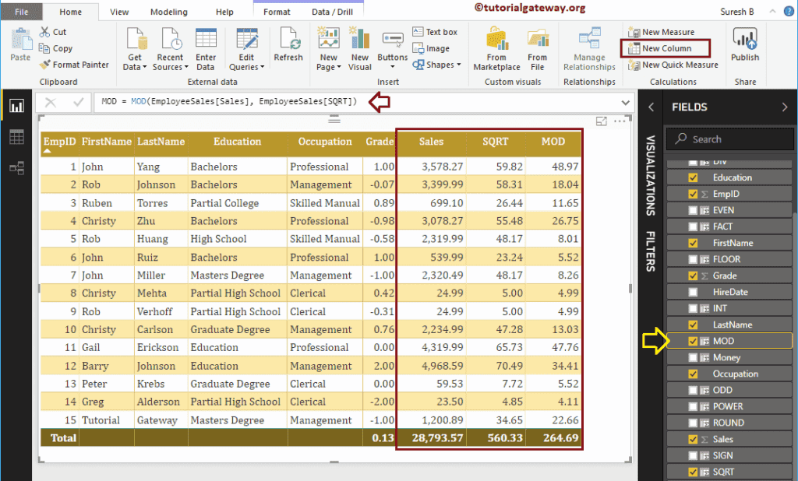Viewport: 798px width, 481px height.
Task: Insert a Text box
Action: (436, 31)
